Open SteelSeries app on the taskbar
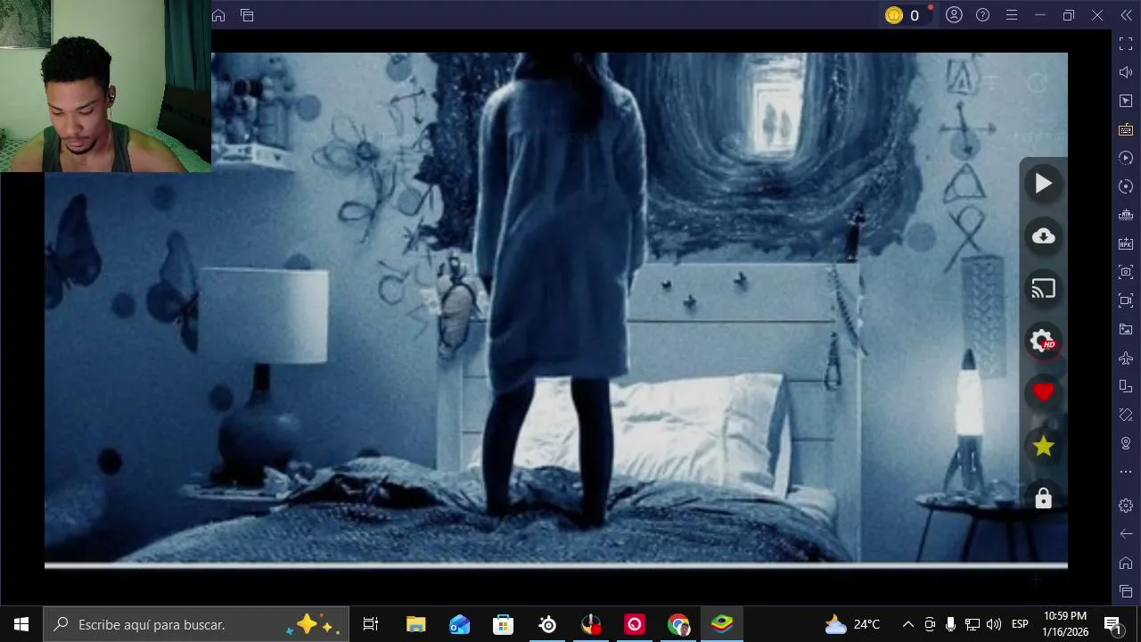The width and height of the screenshot is (1141, 642). [547, 624]
